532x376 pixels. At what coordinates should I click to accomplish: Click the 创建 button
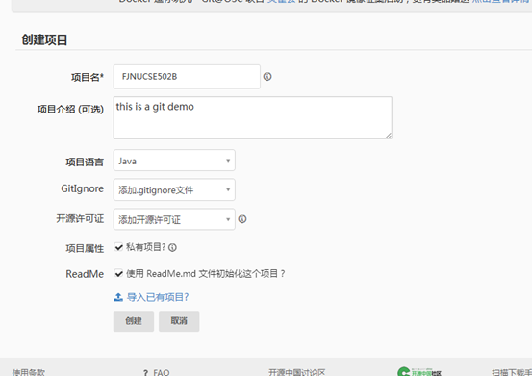coord(134,321)
